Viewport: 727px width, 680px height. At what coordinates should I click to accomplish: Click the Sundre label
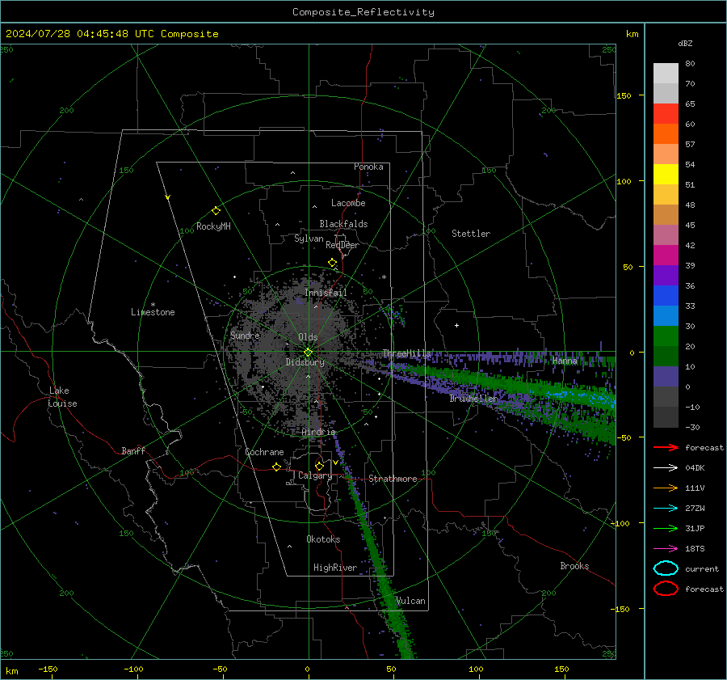tap(245, 336)
